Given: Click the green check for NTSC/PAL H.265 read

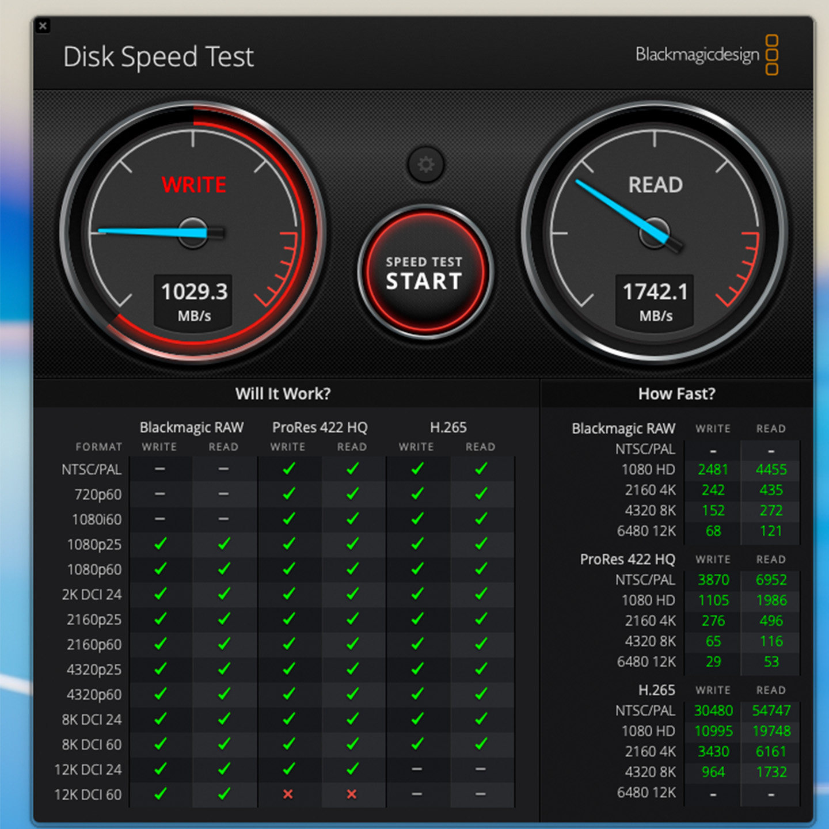Looking at the screenshot, I should (480, 469).
